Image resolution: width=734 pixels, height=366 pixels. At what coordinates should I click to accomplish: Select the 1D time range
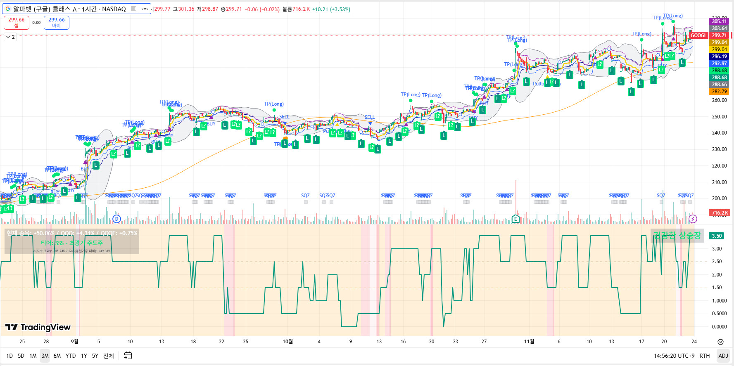[x=10, y=356]
